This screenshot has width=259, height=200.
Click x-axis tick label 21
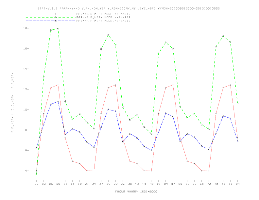click(x=87, y=184)
